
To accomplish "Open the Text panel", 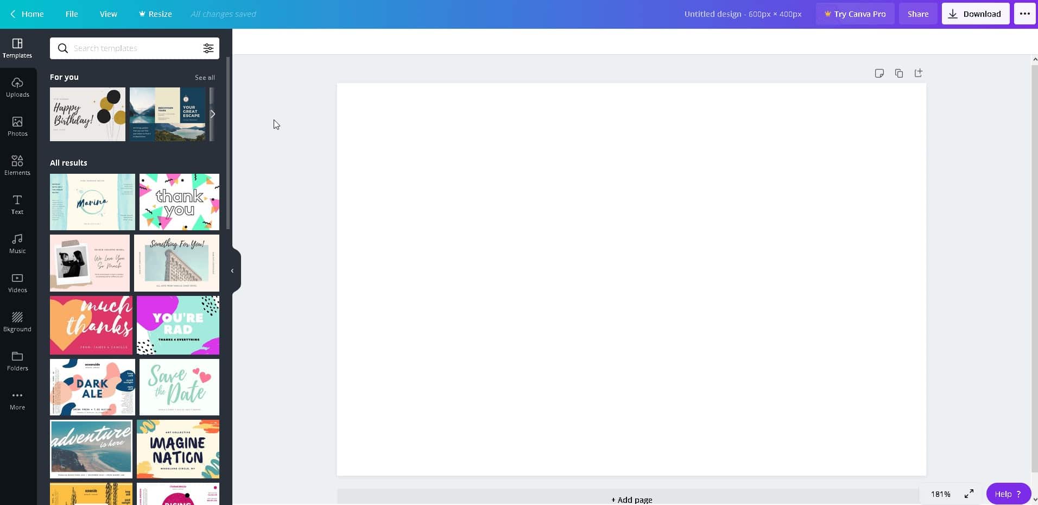I will (x=17, y=204).
